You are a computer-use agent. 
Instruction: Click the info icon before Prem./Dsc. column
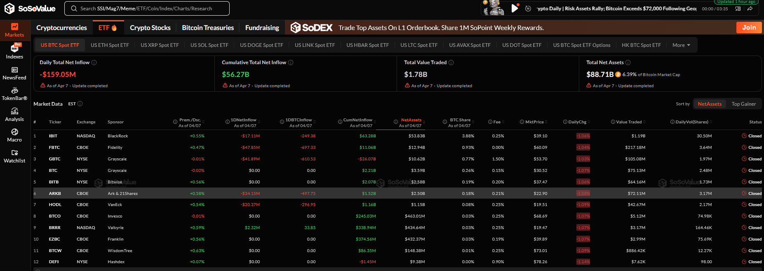click(175, 122)
